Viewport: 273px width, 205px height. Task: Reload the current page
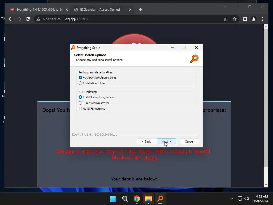point(28,19)
